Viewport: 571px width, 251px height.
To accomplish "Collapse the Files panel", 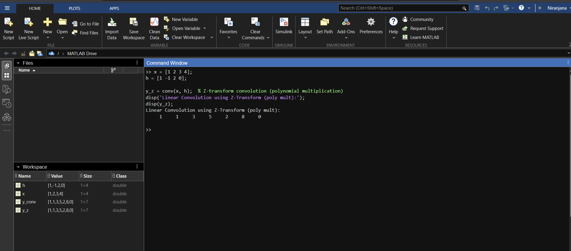I will tap(18, 63).
